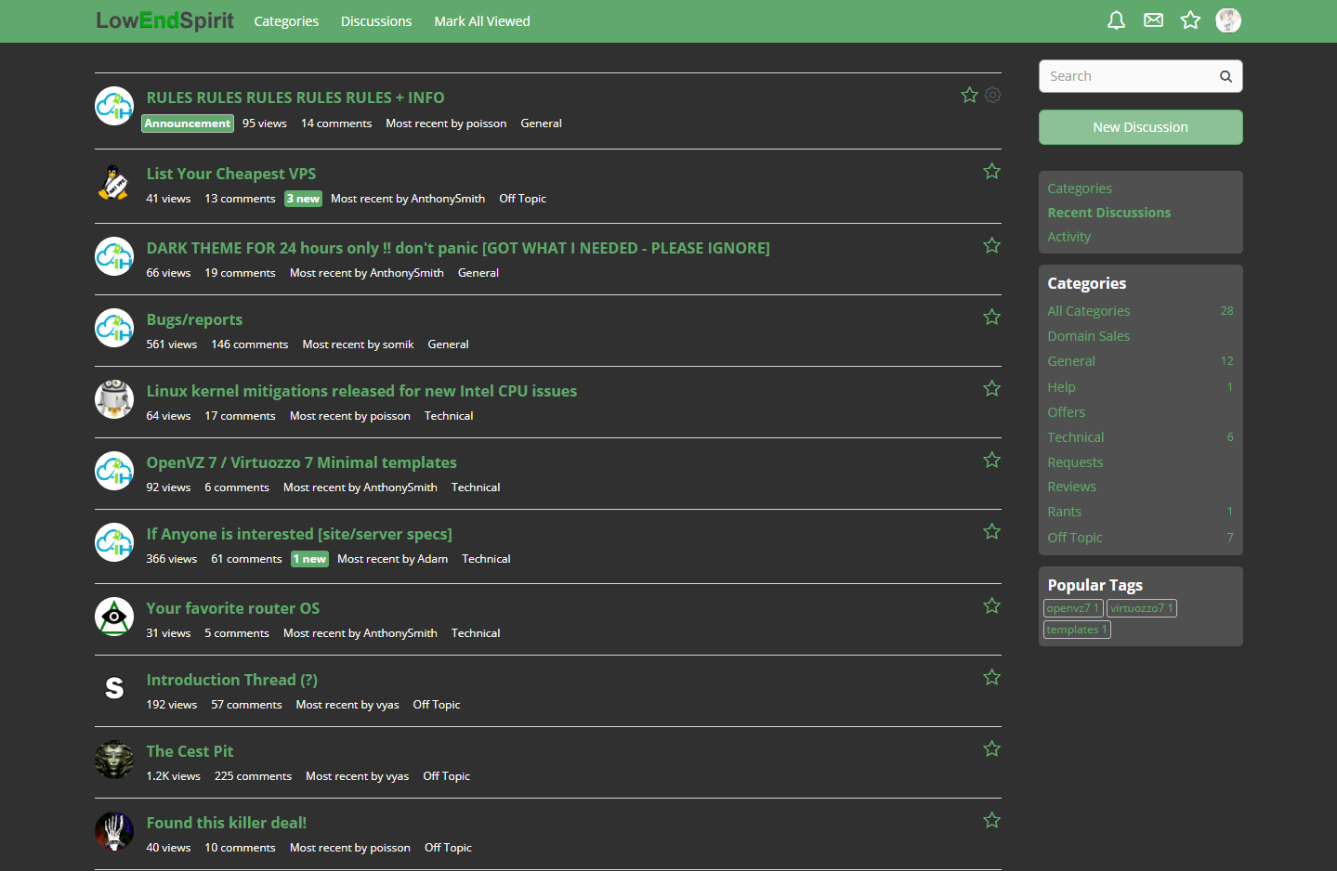Bookmark the If Anyone is interested thread
The width and height of the screenshot is (1337, 871).
click(x=992, y=531)
